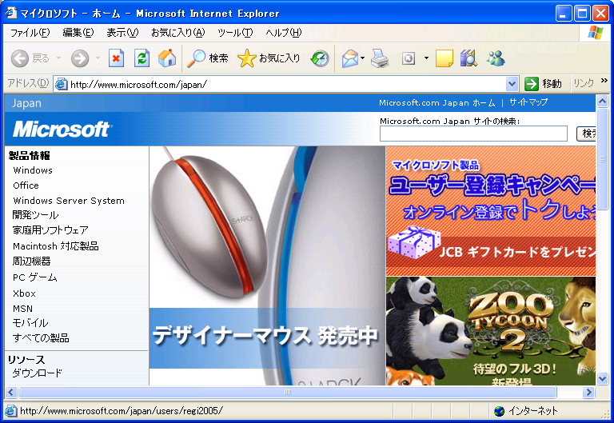
Task: Open the Research books icon
Action: click(468, 58)
